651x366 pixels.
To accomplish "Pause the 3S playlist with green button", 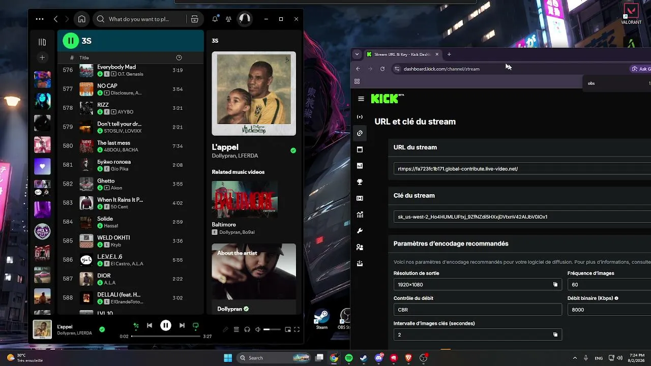I will pos(71,41).
